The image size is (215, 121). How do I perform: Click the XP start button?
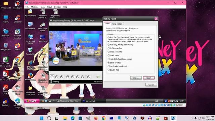[x=32, y=101]
